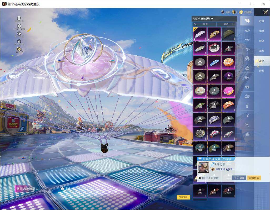Viewport: 270px width, 210px height.
Task: Open the magic wand effects icon
Action: click(x=247, y=124)
